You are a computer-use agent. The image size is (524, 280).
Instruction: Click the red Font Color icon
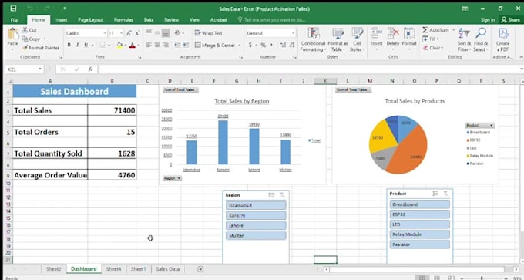click(x=133, y=45)
